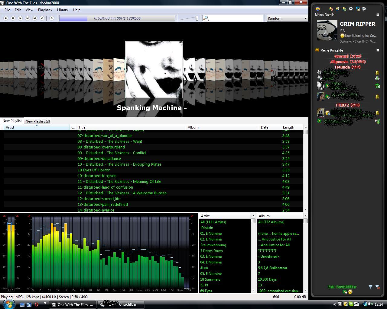Image resolution: width=387 pixels, height=309 pixels.
Task: Click the contact filter funnel icon
Action: pos(370,287)
